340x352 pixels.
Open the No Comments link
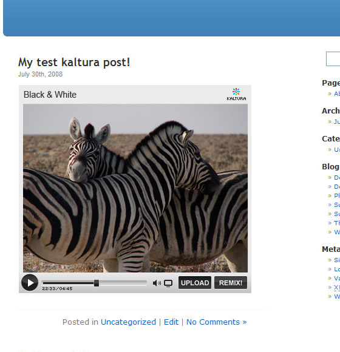click(217, 322)
